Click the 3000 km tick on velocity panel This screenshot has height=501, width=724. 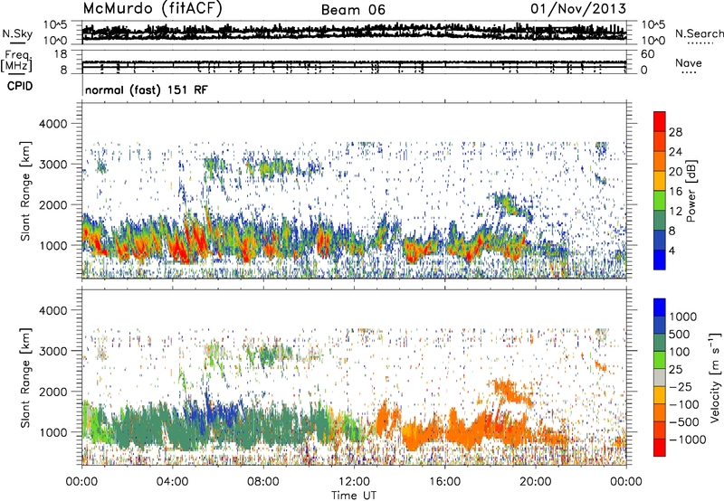[x=53, y=351]
